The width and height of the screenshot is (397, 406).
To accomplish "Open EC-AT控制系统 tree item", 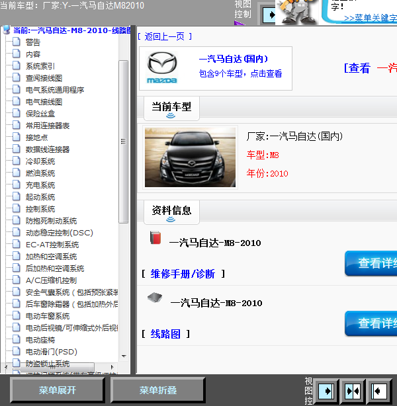I will click(52, 245).
